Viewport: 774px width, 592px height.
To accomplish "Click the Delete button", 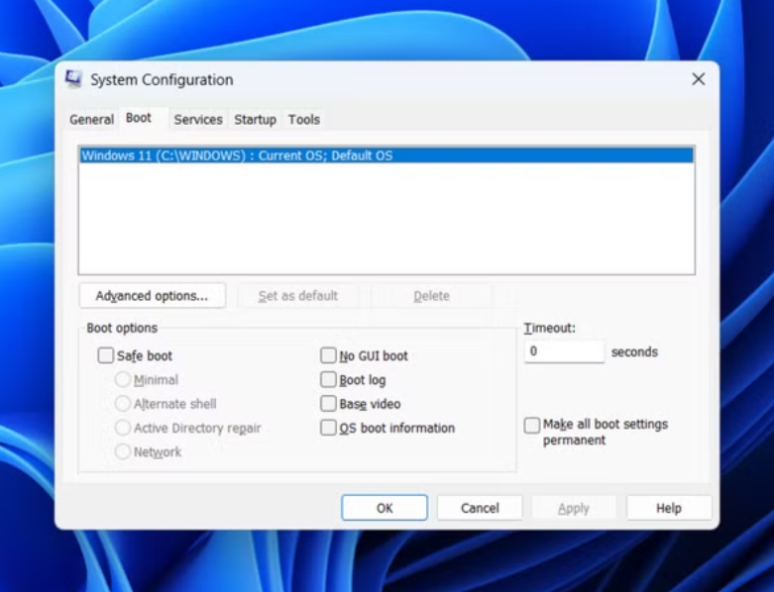I will point(431,296).
